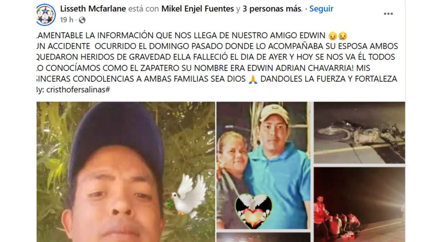Open the three-dot post options menu
430x242 pixels.
[388, 14]
